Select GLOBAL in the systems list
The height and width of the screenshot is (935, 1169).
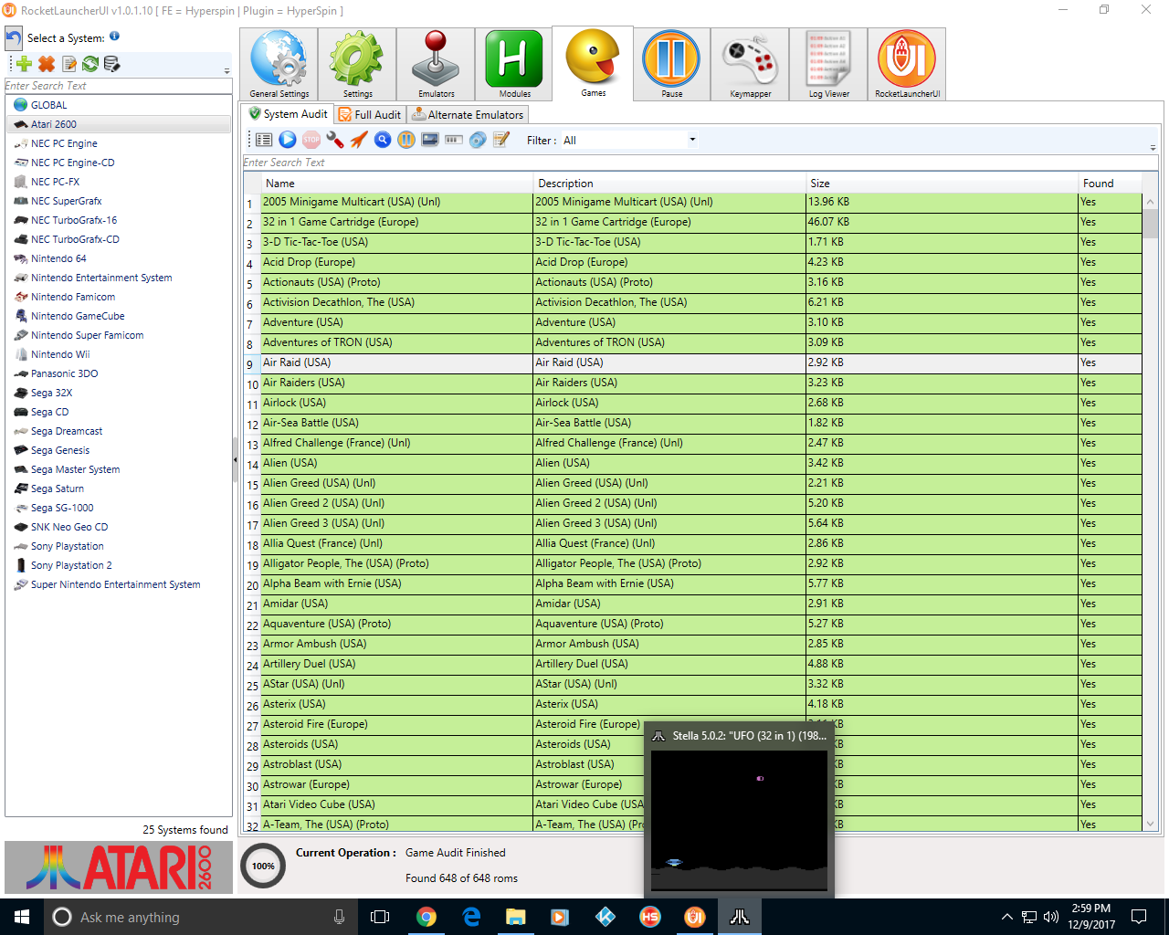coord(49,105)
